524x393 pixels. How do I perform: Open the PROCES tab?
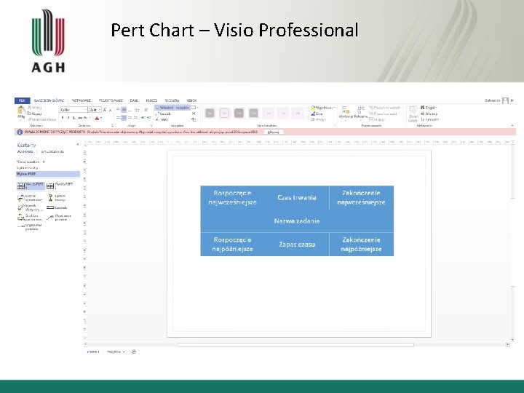151,100
